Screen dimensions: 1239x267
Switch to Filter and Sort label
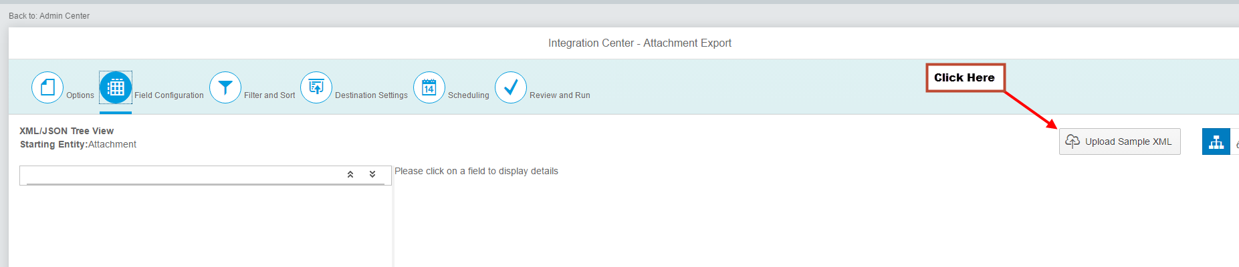pos(269,95)
